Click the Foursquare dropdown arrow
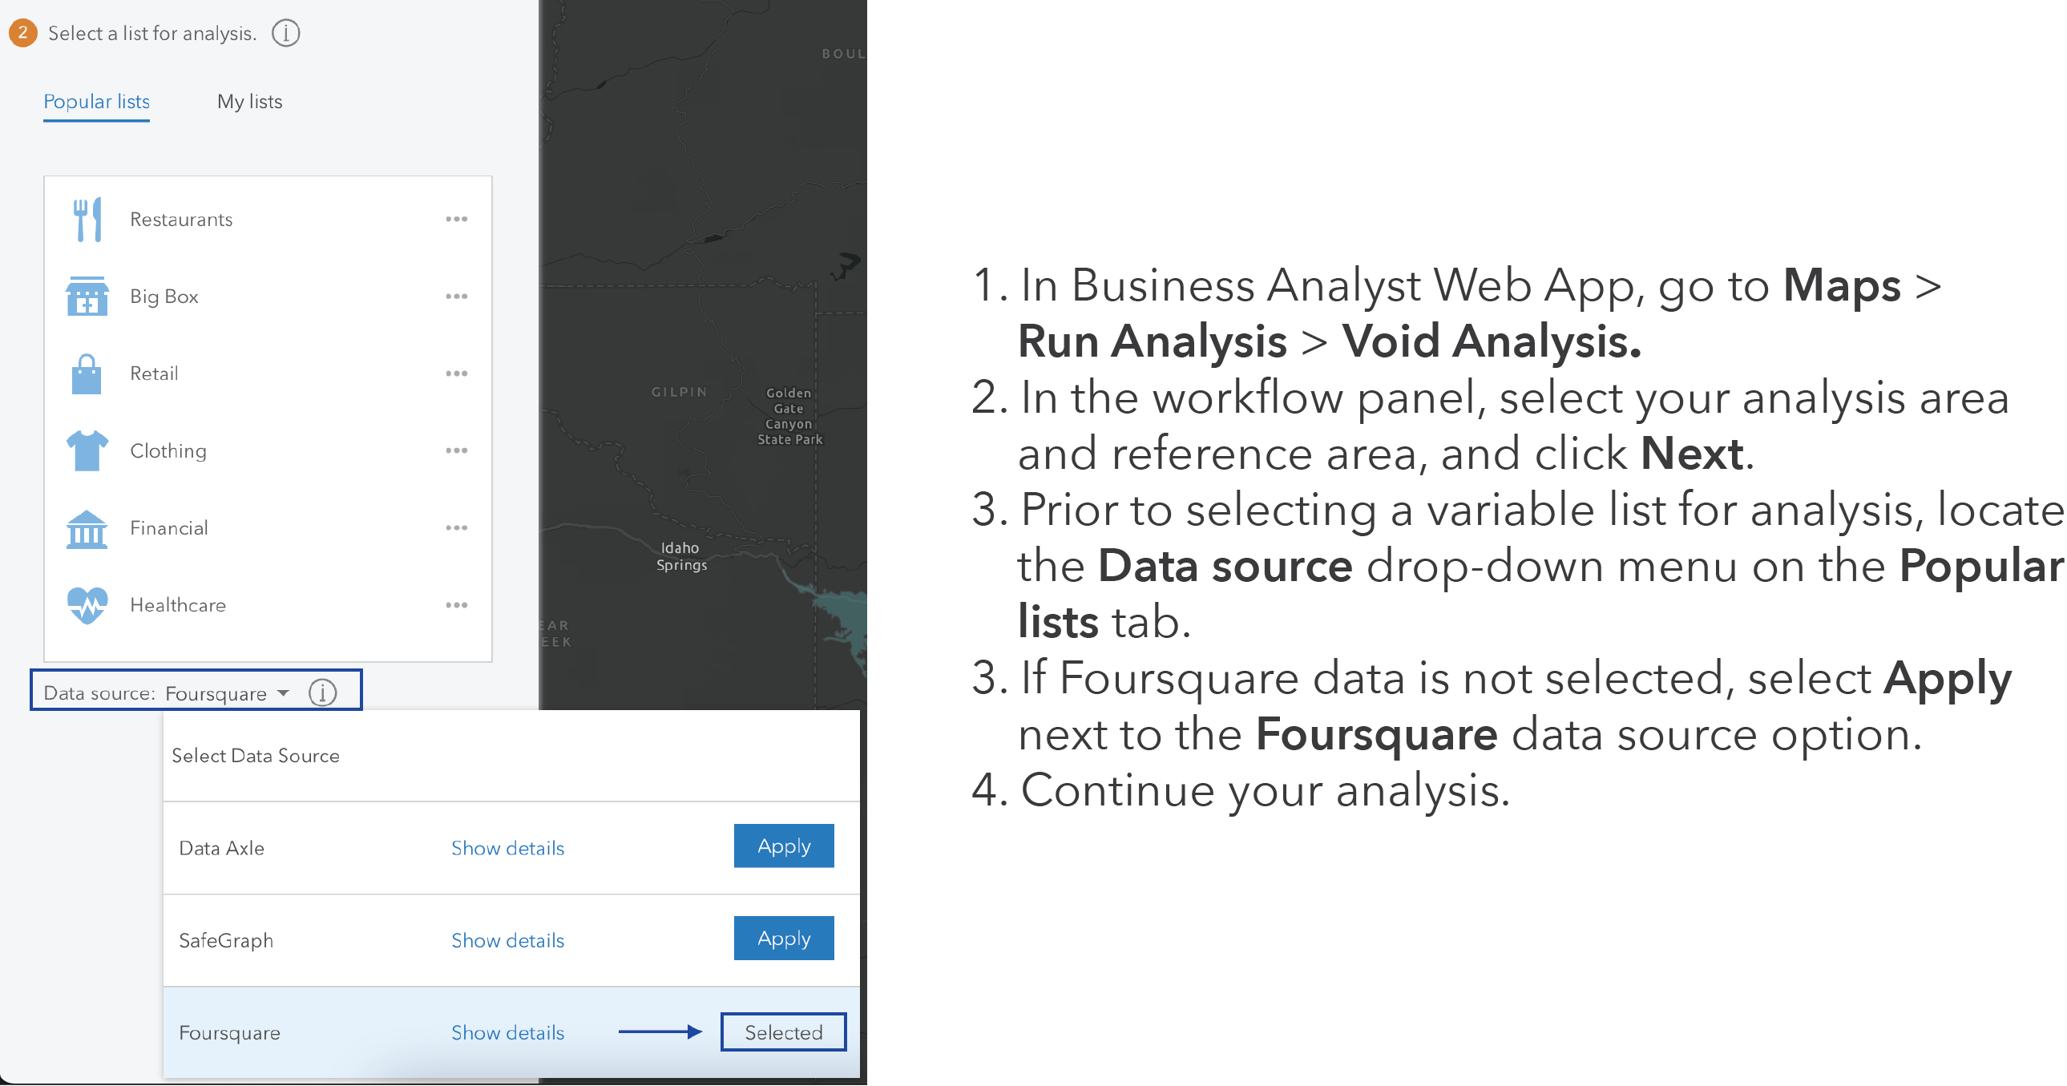This screenshot has width=2067, height=1086. (x=285, y=692)
